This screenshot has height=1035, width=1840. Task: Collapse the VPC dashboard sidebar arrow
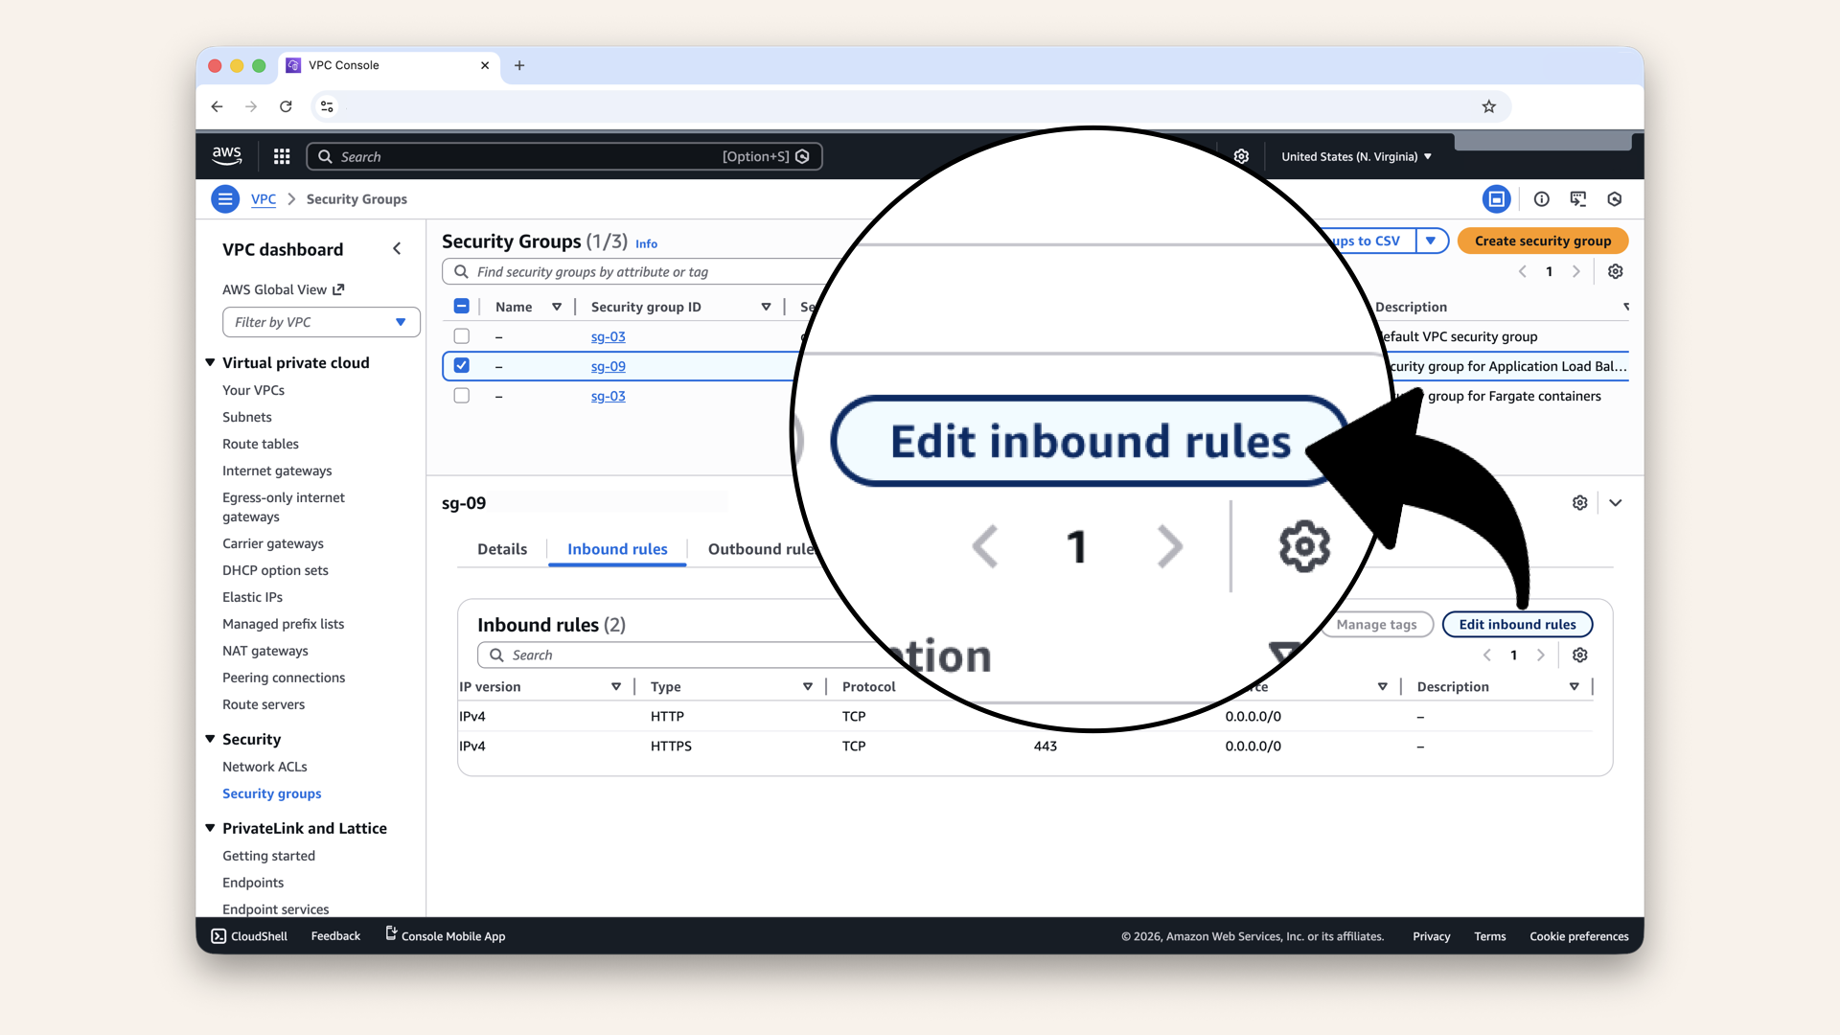click(x=397, y=249)
